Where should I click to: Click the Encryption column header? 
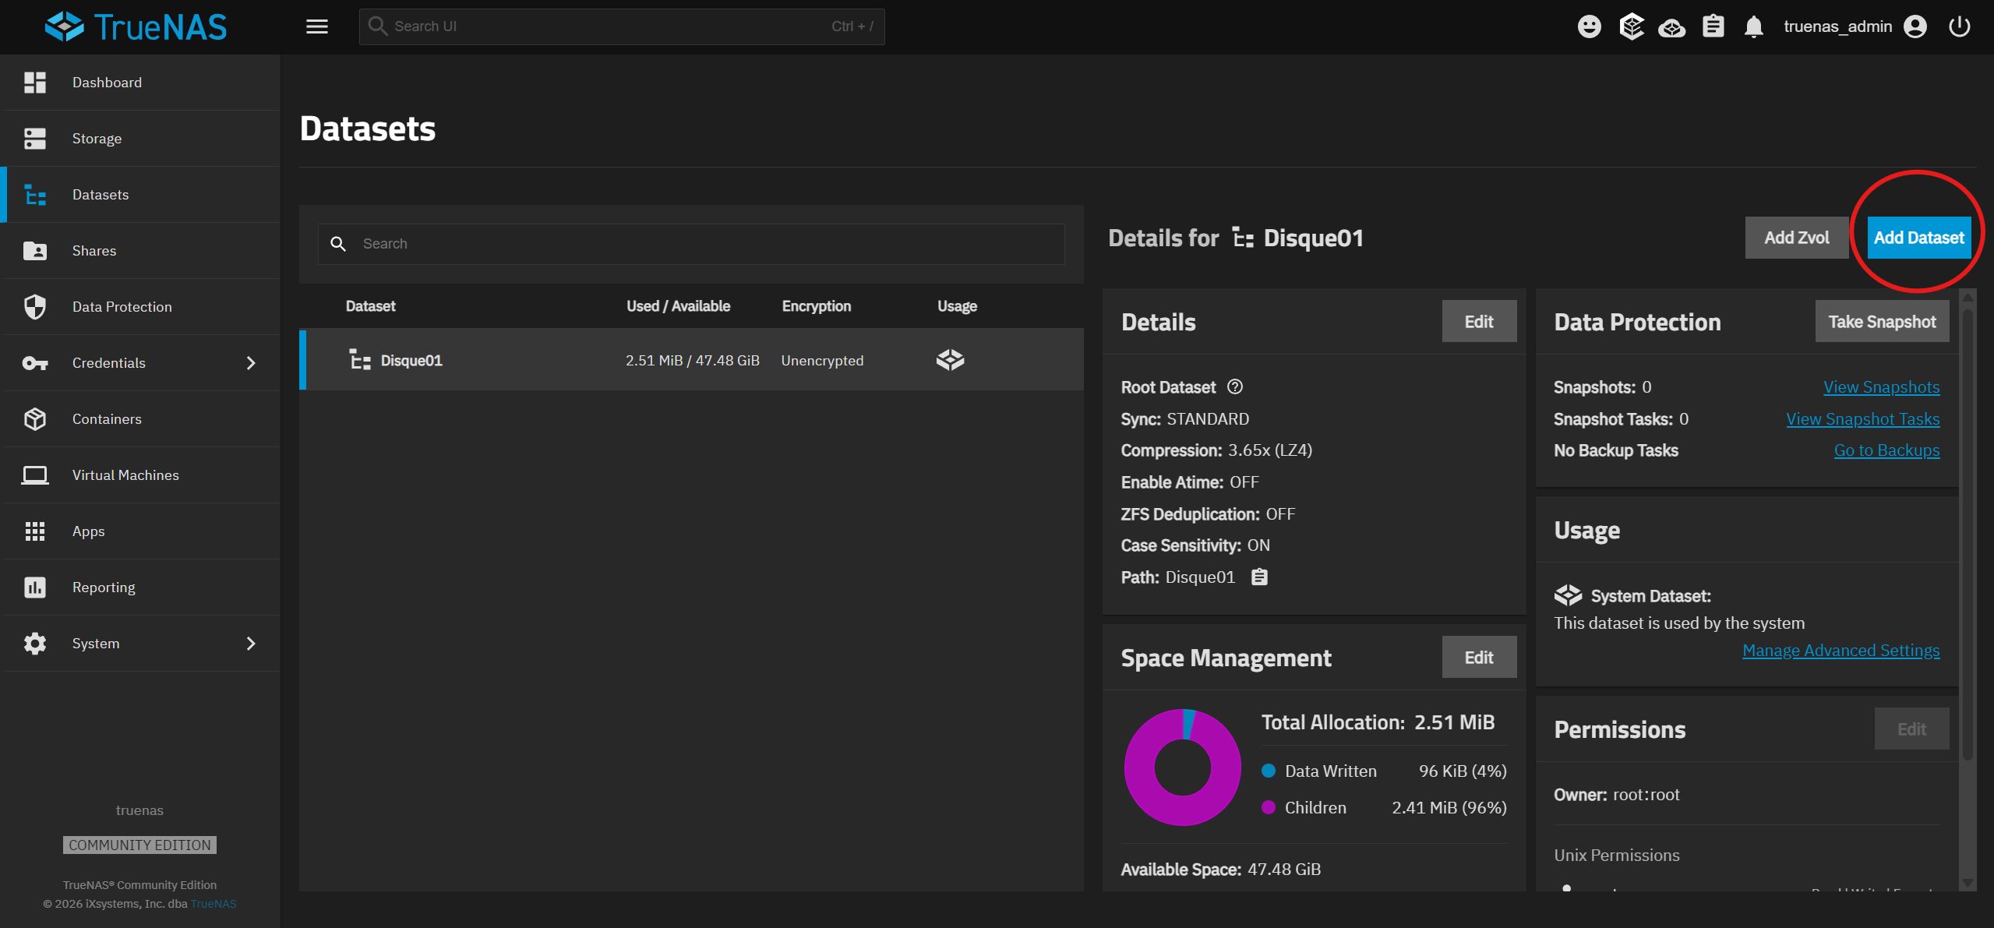pos(816,306)
